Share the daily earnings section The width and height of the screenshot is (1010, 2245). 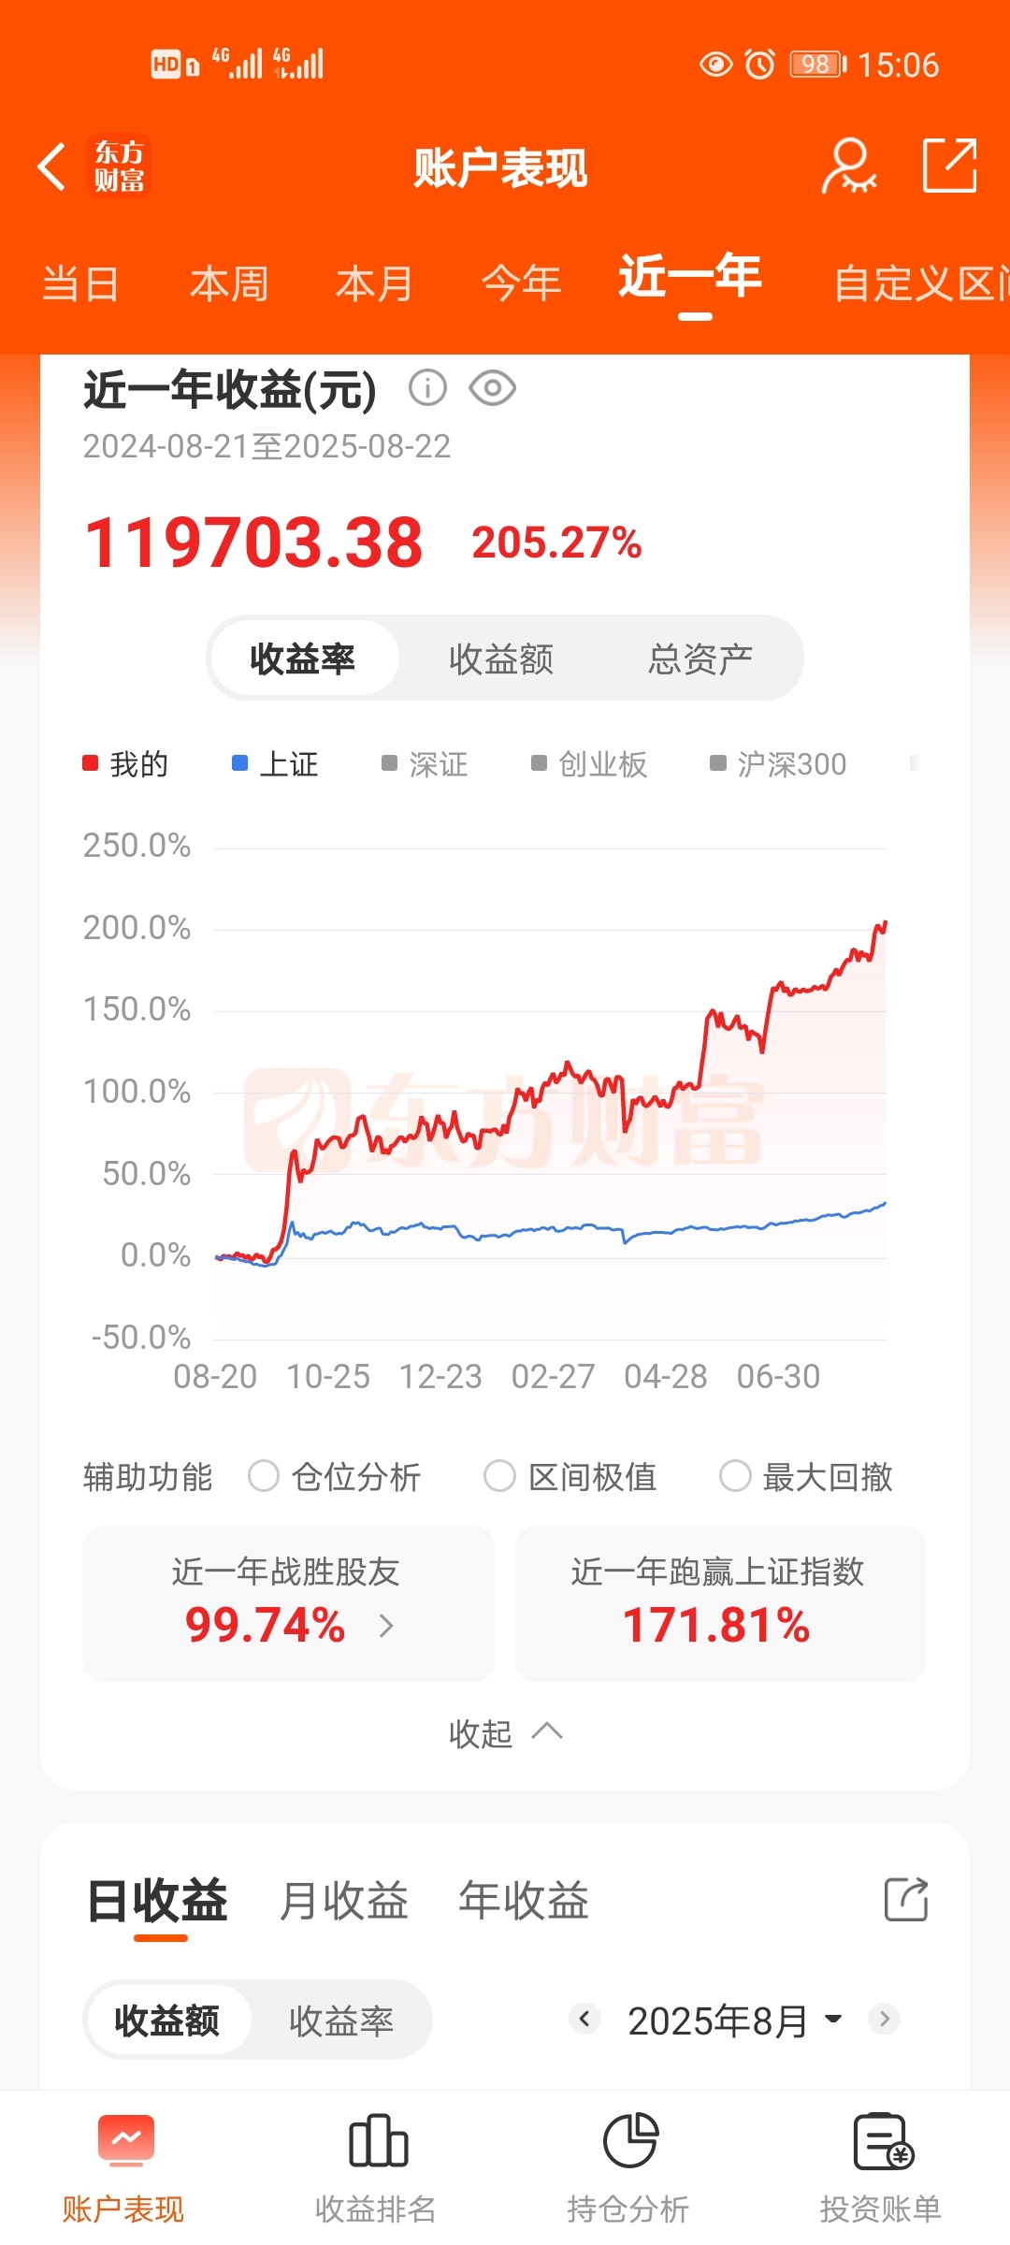[906, 1899]
